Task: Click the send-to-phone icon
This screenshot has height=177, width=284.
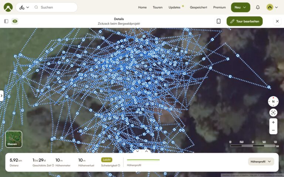Action: pos(219,21)
